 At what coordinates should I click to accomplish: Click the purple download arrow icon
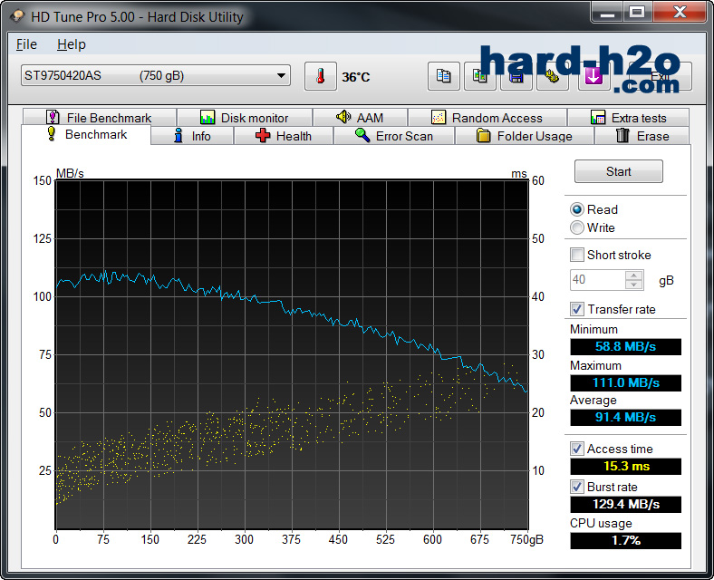tap(593, 76)
